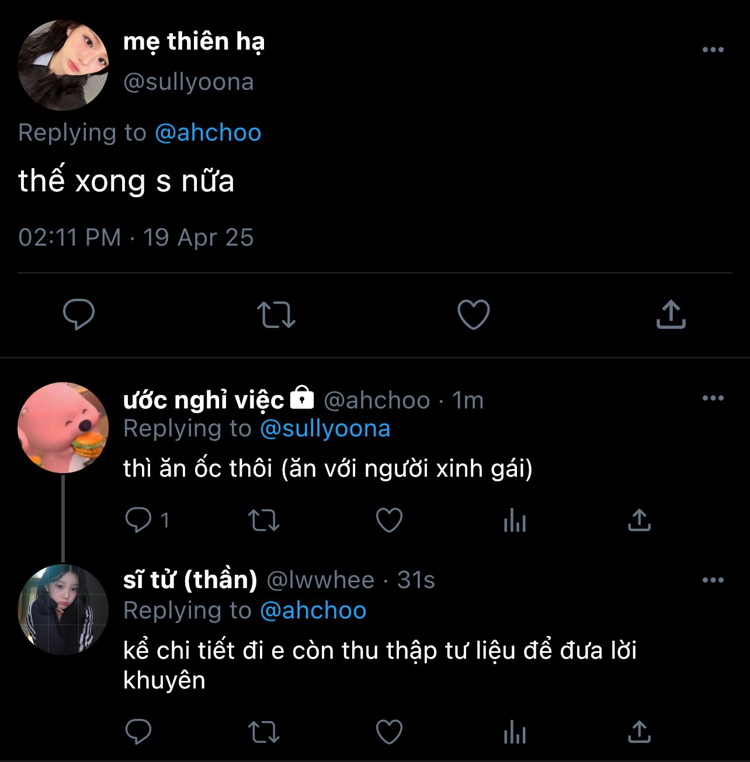750x762 pixels.
Task: Open more options on the main tweet
Action: (713, 50)
